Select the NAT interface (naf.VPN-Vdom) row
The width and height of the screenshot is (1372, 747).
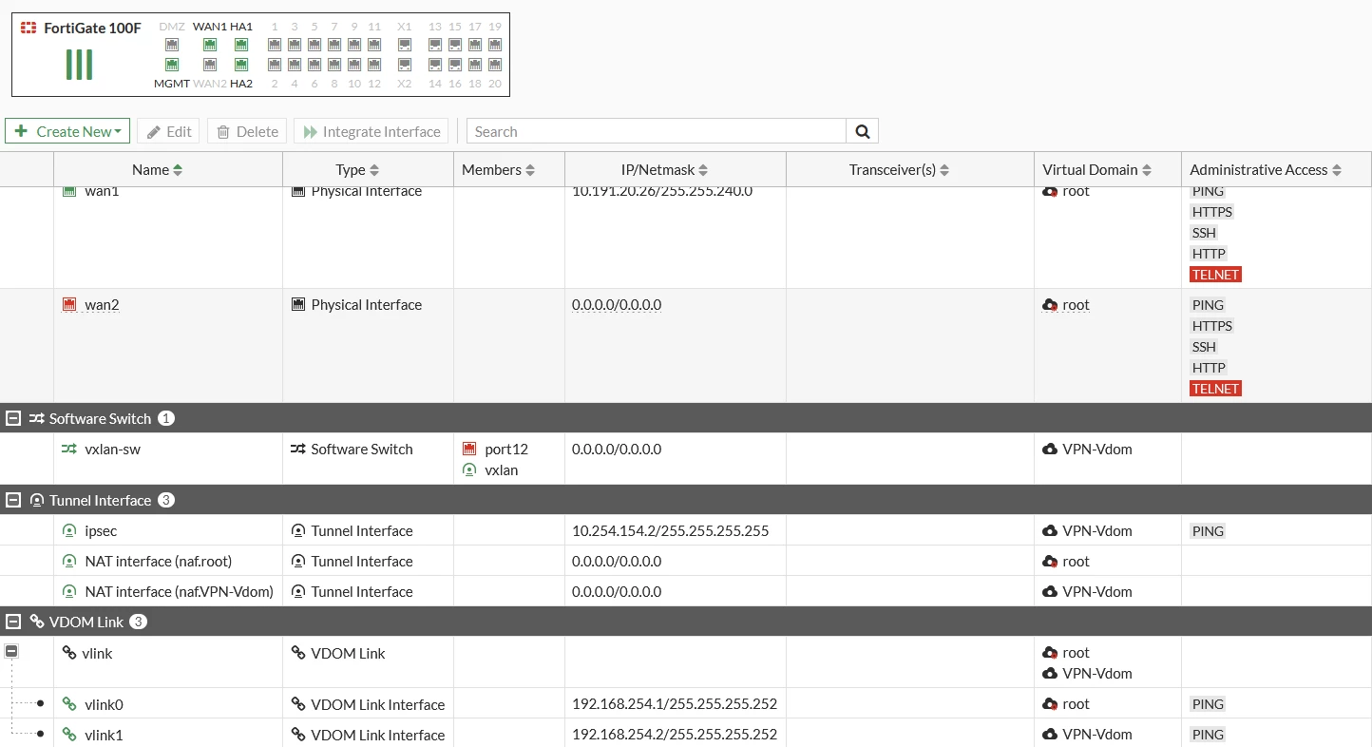(686, 591)
